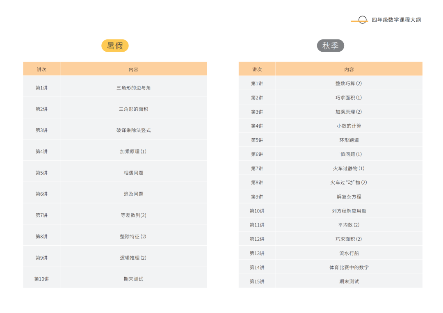The image size is (443, 313).
Task: Select the 三角形的面积 lesson row
Action: (133, 109)
